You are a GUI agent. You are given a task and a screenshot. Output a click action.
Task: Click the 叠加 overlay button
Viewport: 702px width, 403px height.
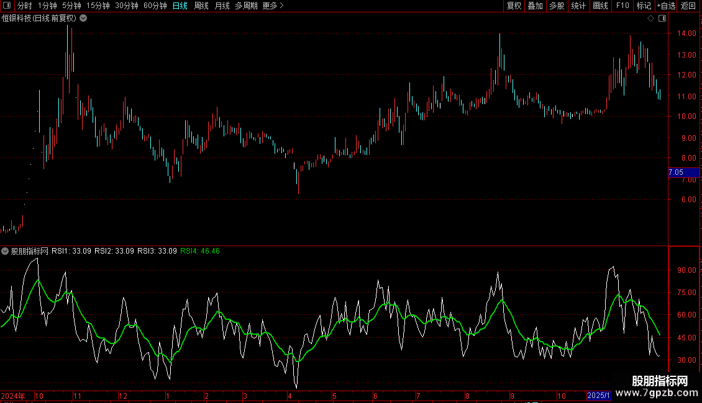536,6
